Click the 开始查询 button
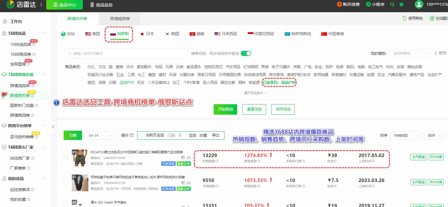 tap(225, 109)
